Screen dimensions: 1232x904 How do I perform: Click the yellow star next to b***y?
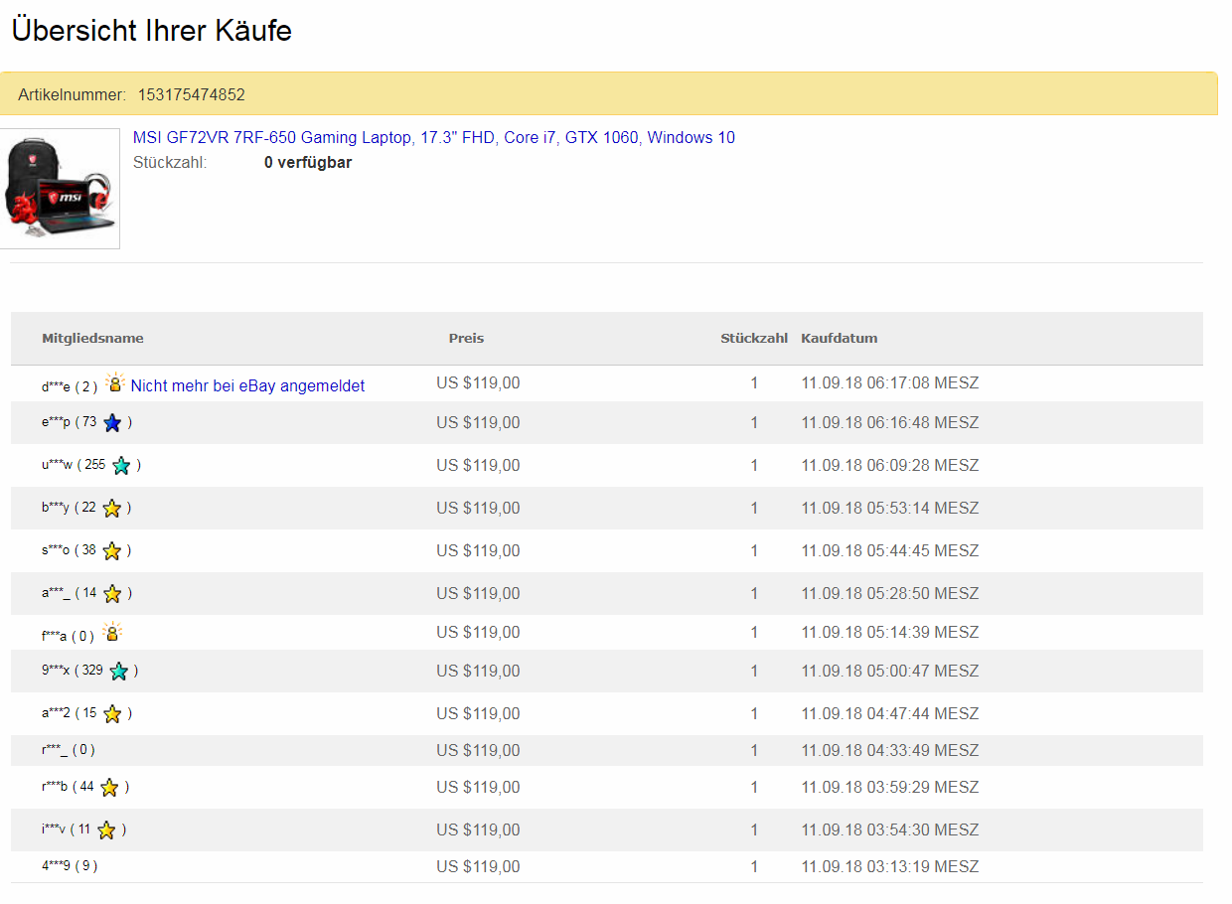tap(112, 509)
